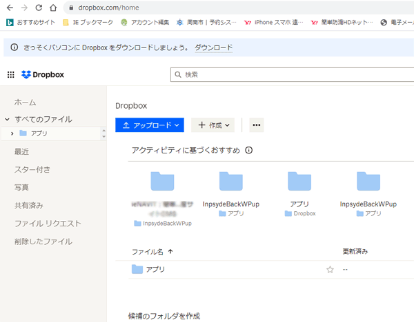Open the アプリ suggested folder icon

point(299,181)
